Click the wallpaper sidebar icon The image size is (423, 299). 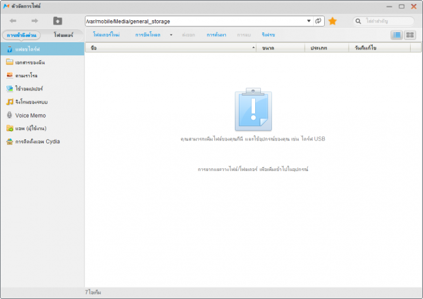[x=10, y=88]
